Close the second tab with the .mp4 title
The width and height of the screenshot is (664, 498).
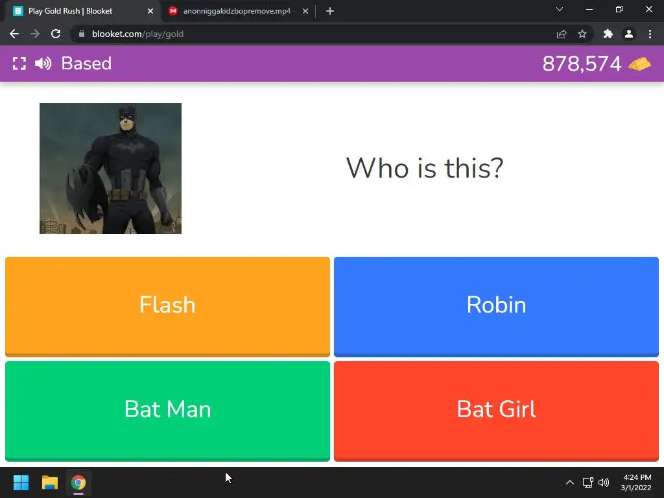click(305, 11)
